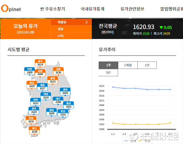Toggle the 전국 series in chart legend
This screenshot has width=183, height=144.
coord(130,141)
